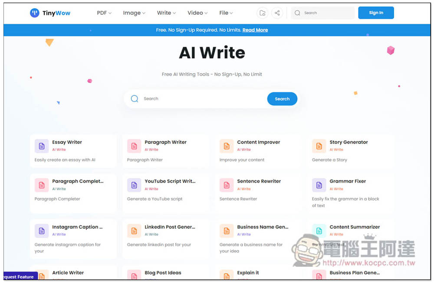Click the YouTube Script Writer document icon
This screenshot has height=283, width=434.
coord(134,185)
